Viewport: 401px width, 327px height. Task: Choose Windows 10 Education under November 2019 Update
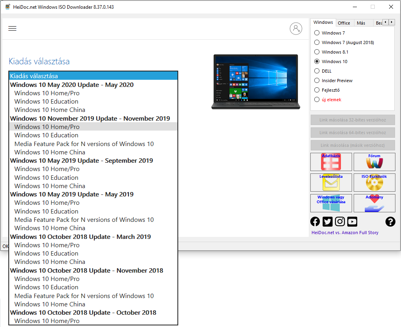coord(93,135)
